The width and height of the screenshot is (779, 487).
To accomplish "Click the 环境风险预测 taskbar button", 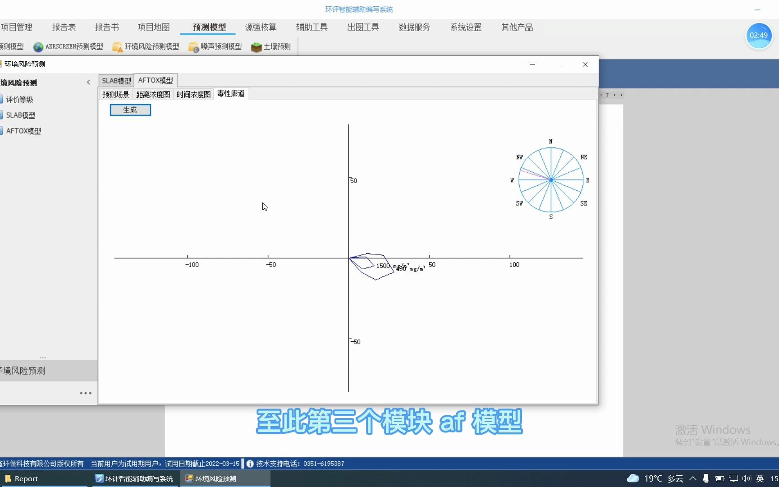I will 210,478.
